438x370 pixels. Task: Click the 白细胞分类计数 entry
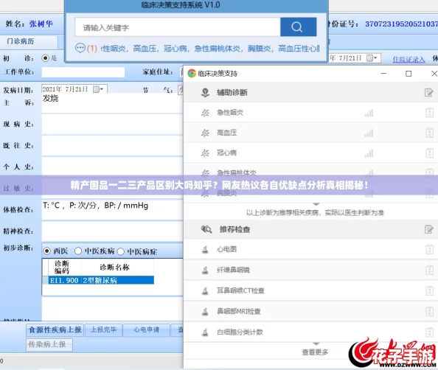(x=240, y=332)
